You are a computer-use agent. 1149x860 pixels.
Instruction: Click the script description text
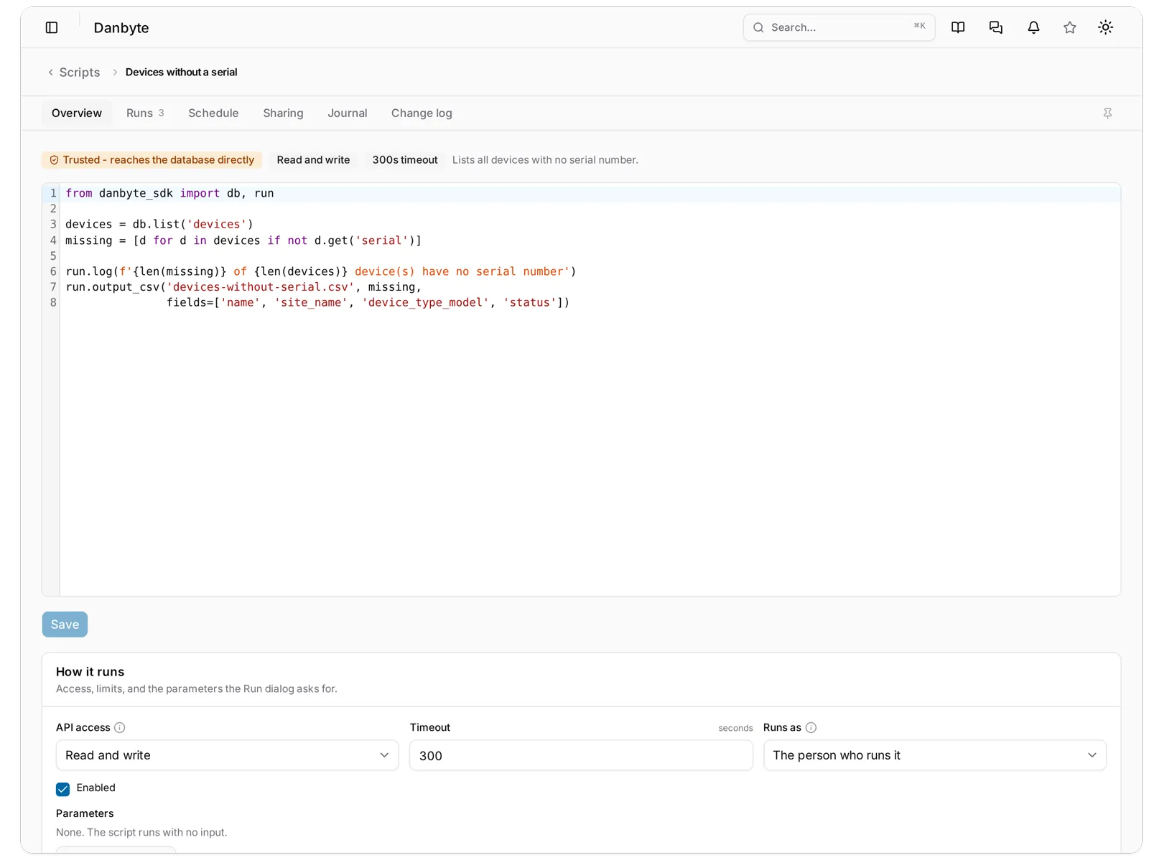click(545, 160)
